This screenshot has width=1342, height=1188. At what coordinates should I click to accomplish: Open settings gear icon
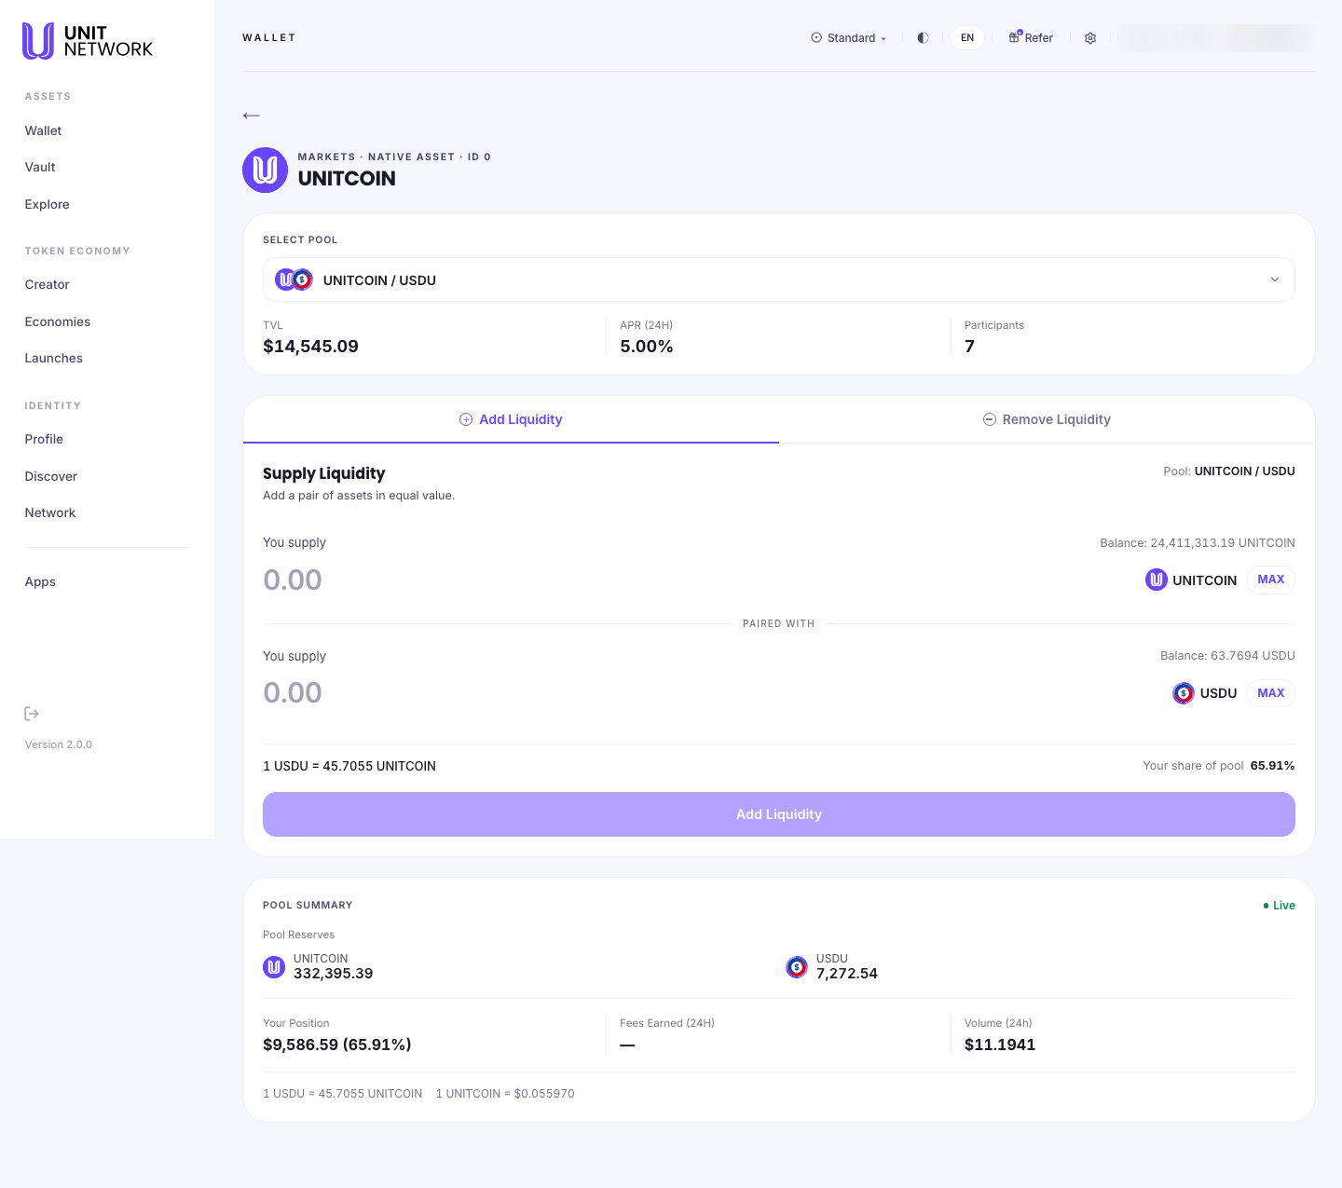pos(1090,38)
